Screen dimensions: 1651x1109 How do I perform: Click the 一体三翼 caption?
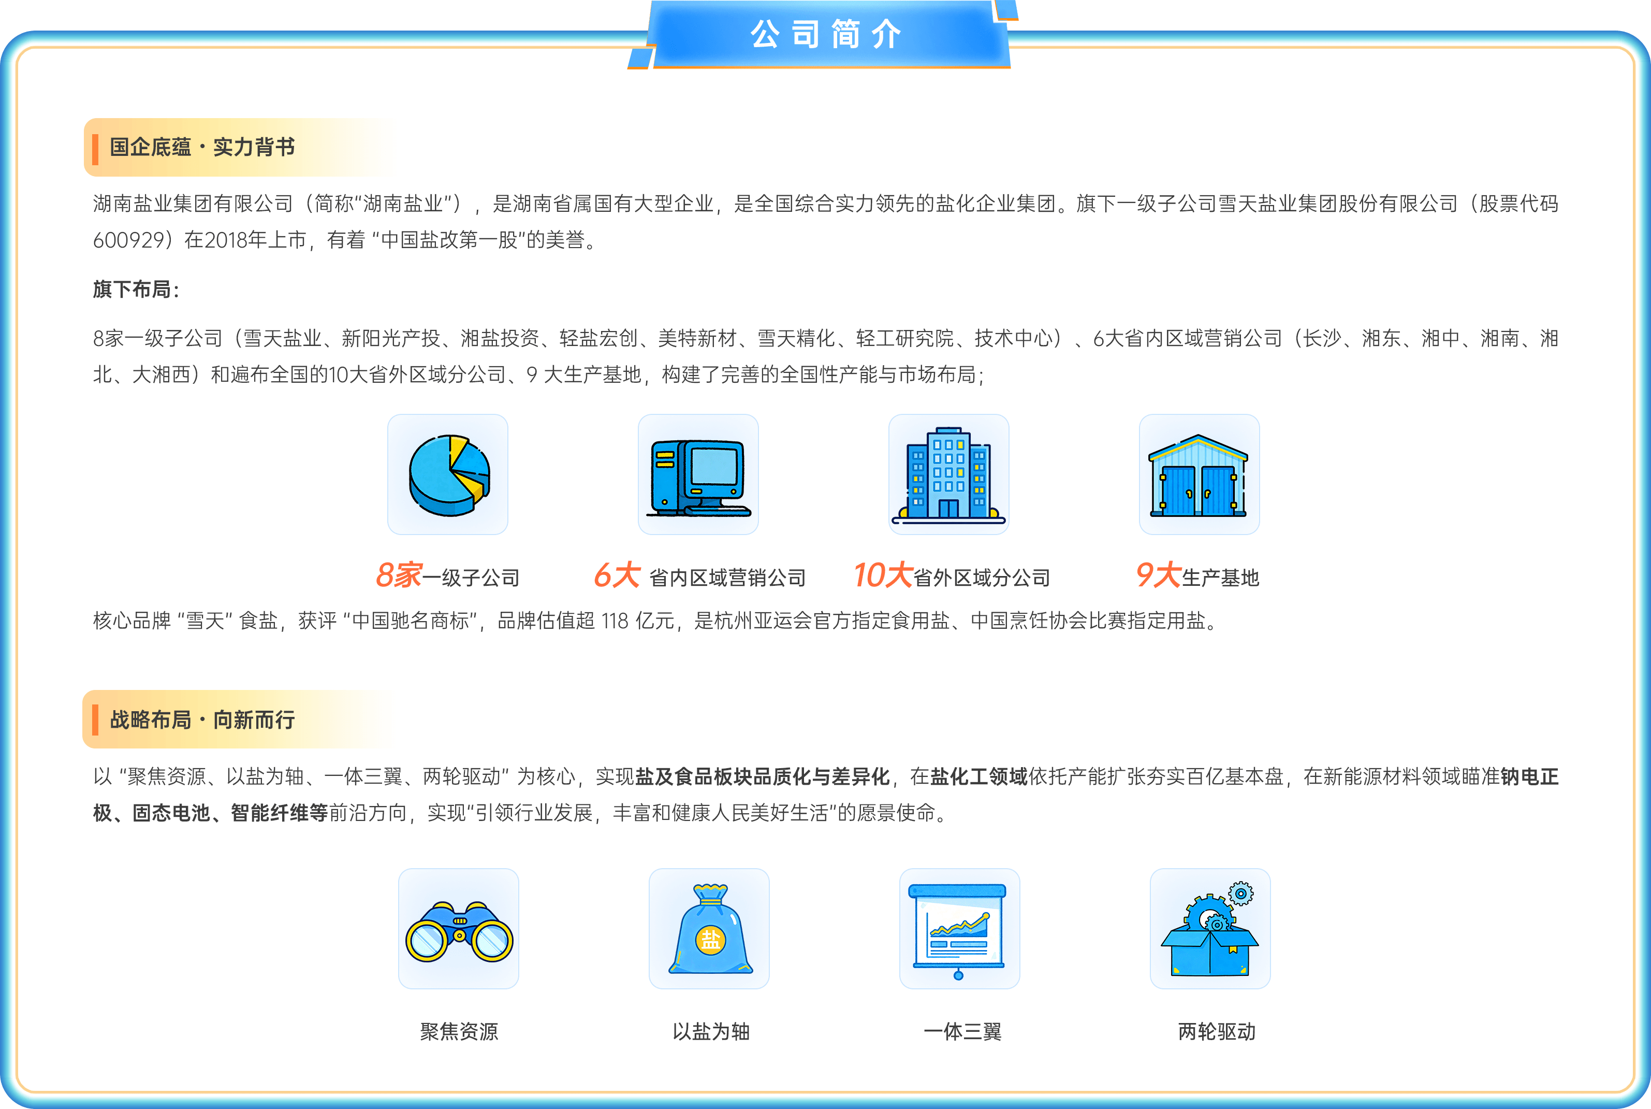pyautogui.click(x=962, y=1031)
